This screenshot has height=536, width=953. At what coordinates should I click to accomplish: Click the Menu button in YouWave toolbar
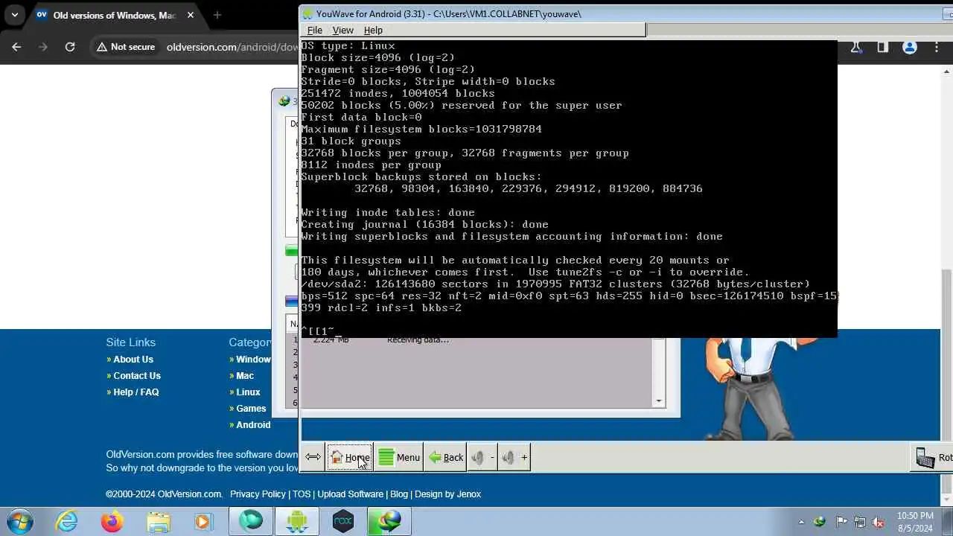tap(398, 457)
